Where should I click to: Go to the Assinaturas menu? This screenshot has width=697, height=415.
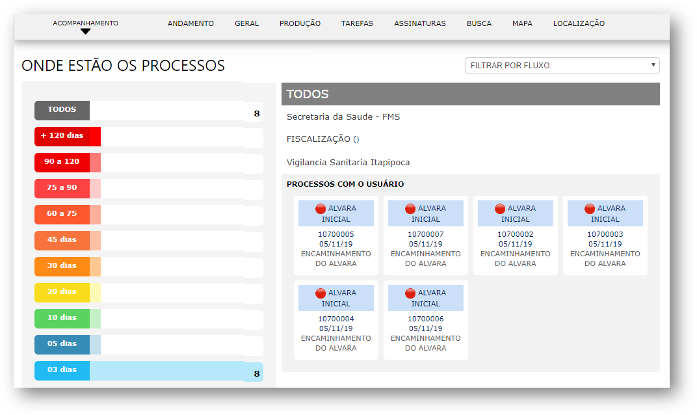[x=419, y=23]
